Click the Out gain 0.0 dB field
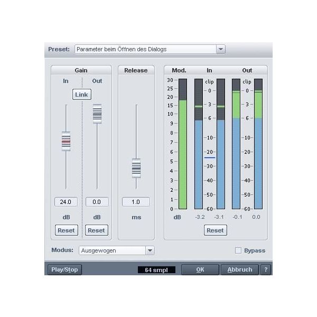This screenshot has height=317, width=317. (x=97, y=202)
